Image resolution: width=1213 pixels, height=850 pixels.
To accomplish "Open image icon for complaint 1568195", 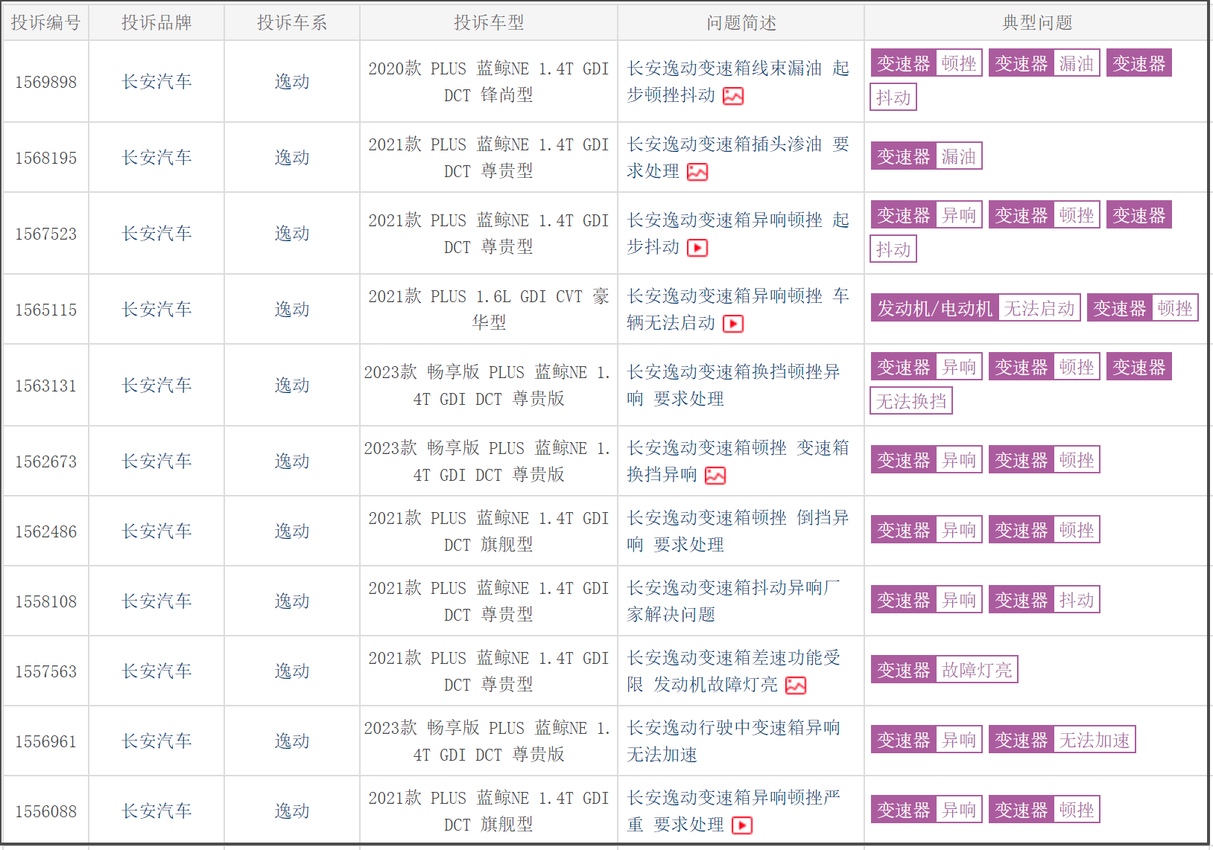I will tap(697, 172).
